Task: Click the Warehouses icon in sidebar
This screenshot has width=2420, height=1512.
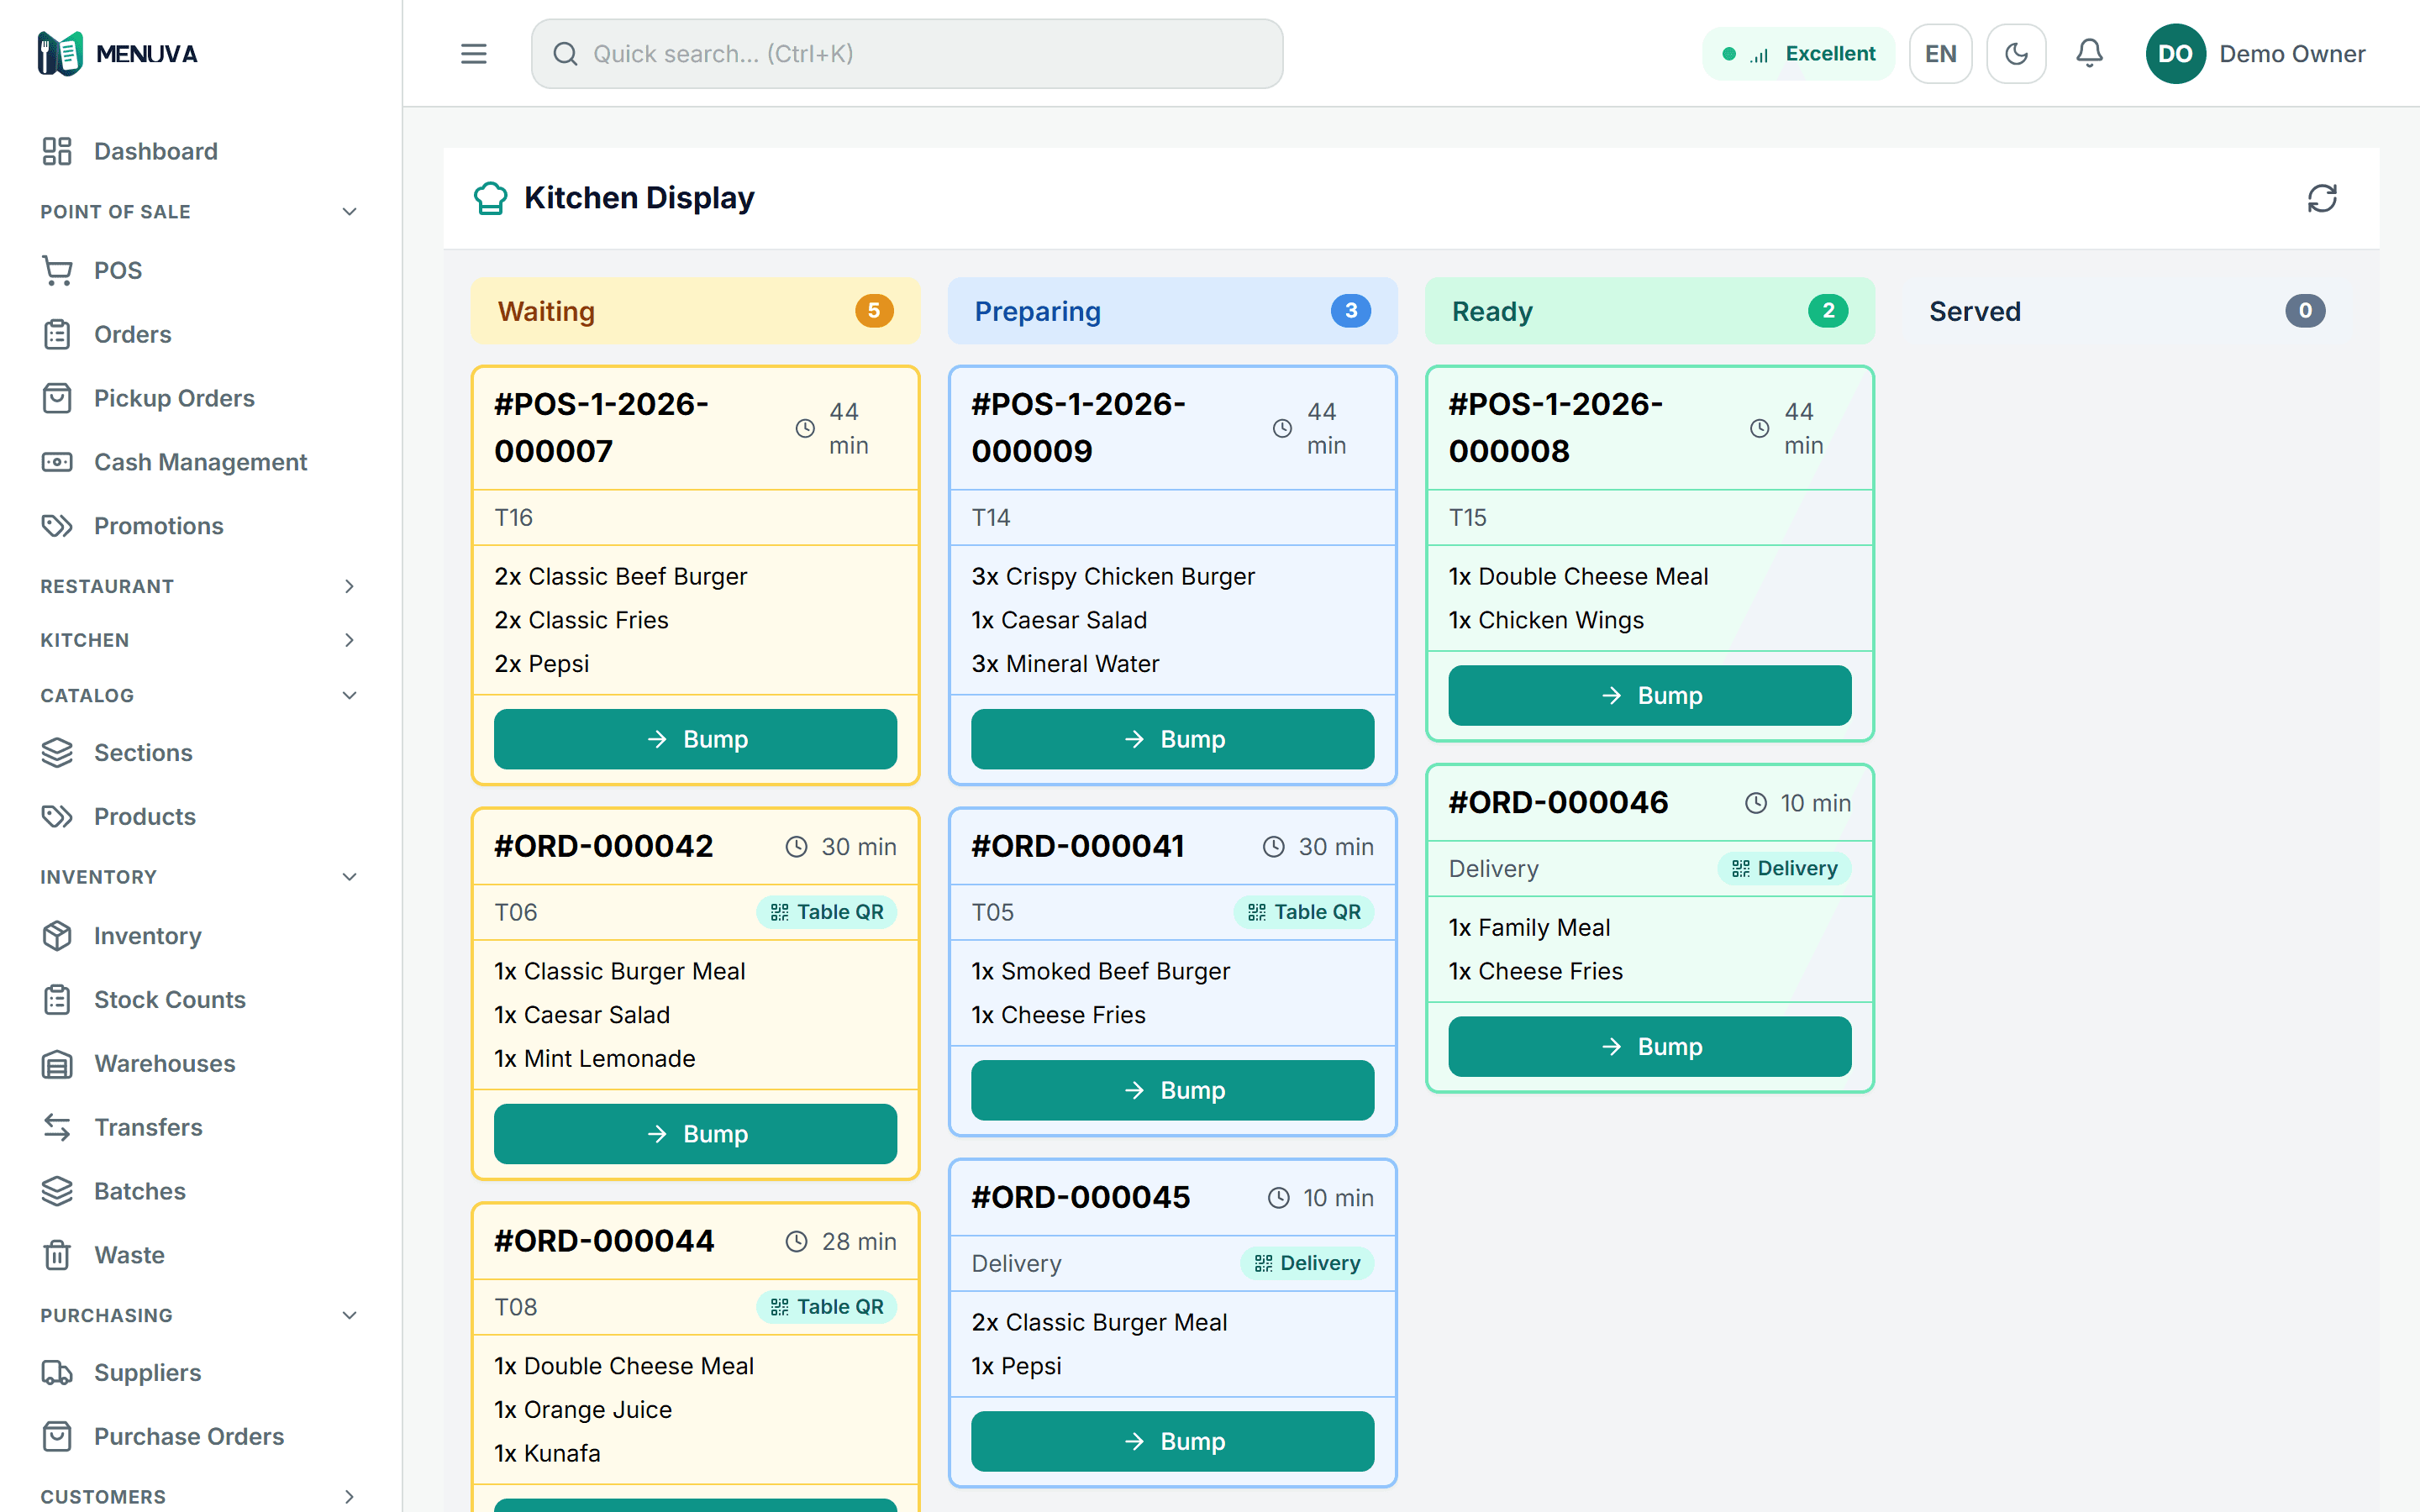Action: tap(57, 1063)
